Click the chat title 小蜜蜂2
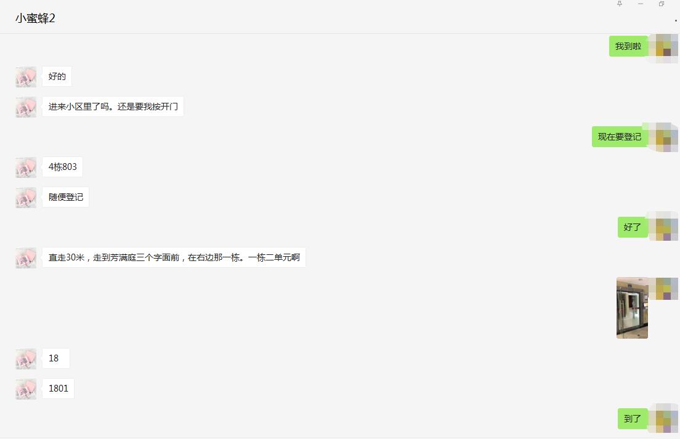 point(35,18)
